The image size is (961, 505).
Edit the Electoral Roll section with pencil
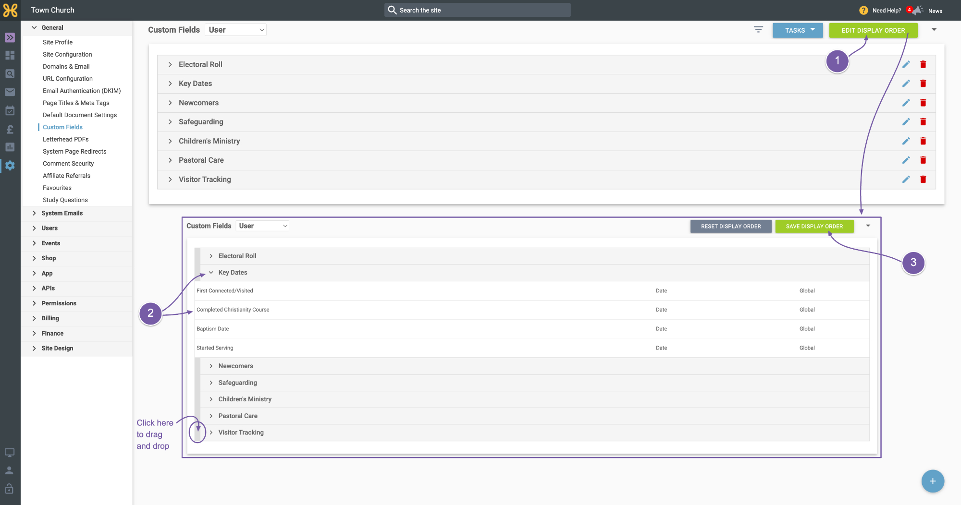point(906,64)
